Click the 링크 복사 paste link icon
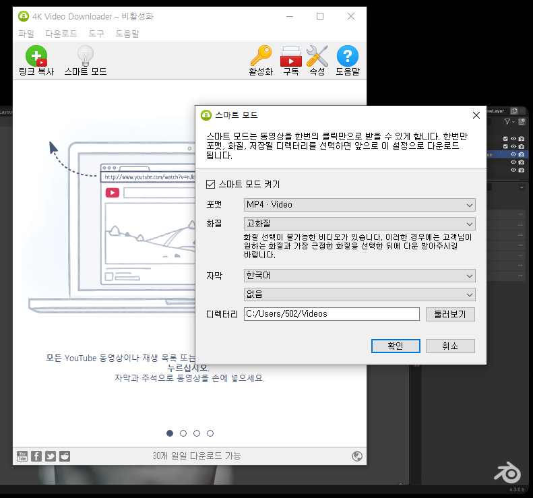Image resolution: width=533 pixels, height=498 pixels. tap(36, 56)
